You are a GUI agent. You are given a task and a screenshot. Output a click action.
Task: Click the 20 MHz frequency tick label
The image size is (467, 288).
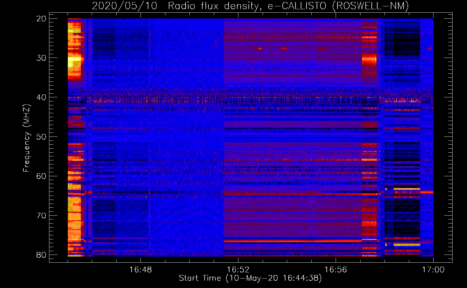[x=41, y=19]
